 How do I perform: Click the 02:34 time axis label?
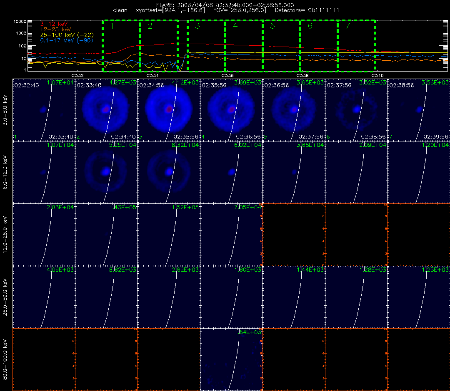pyautogui.click(x=152, y=76)
